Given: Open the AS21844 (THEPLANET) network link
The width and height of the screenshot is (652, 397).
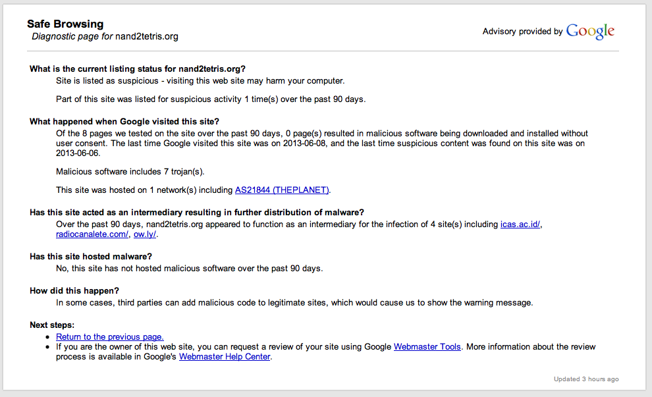Looking at the screenshot, I should pos(282,190).
